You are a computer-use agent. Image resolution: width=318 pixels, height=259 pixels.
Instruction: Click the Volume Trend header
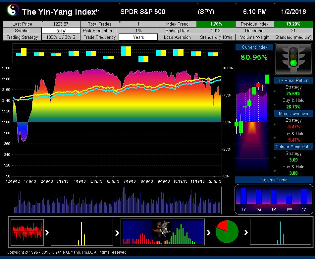(x=274, y=180)
